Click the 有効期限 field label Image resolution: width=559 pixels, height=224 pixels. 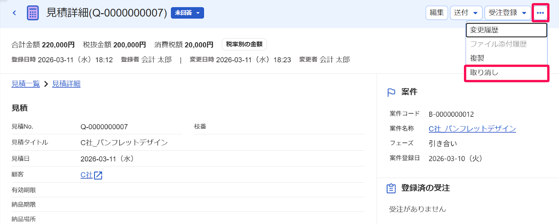tap(24, 190)
